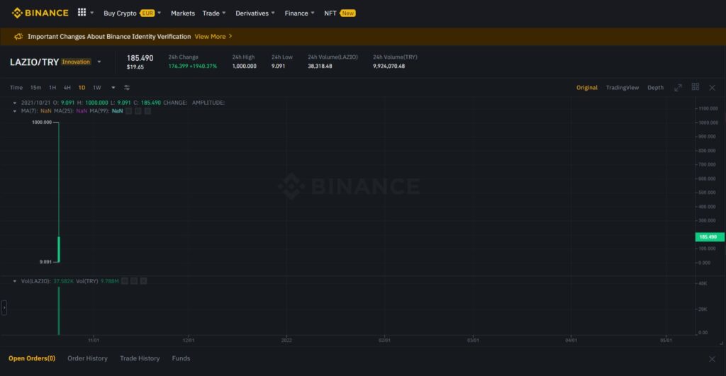
Task: Close the Open Orders bottom panel
Action: 712,359
